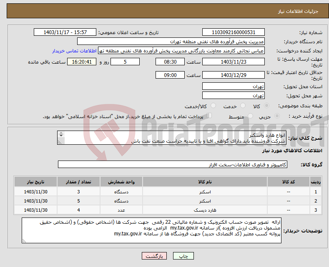Click the چاپ (print) button

[x=183, y=256]
